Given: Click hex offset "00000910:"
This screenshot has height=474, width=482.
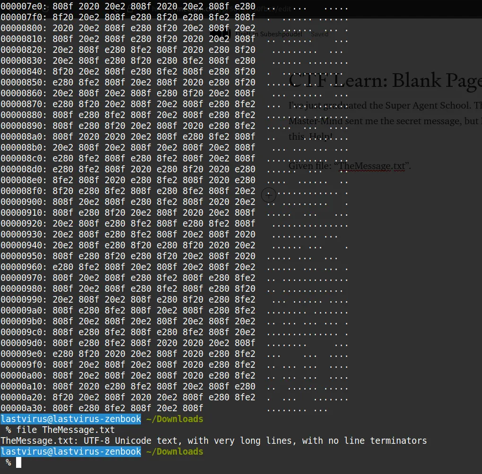Looking at the screenshot, I should (24, 212).
